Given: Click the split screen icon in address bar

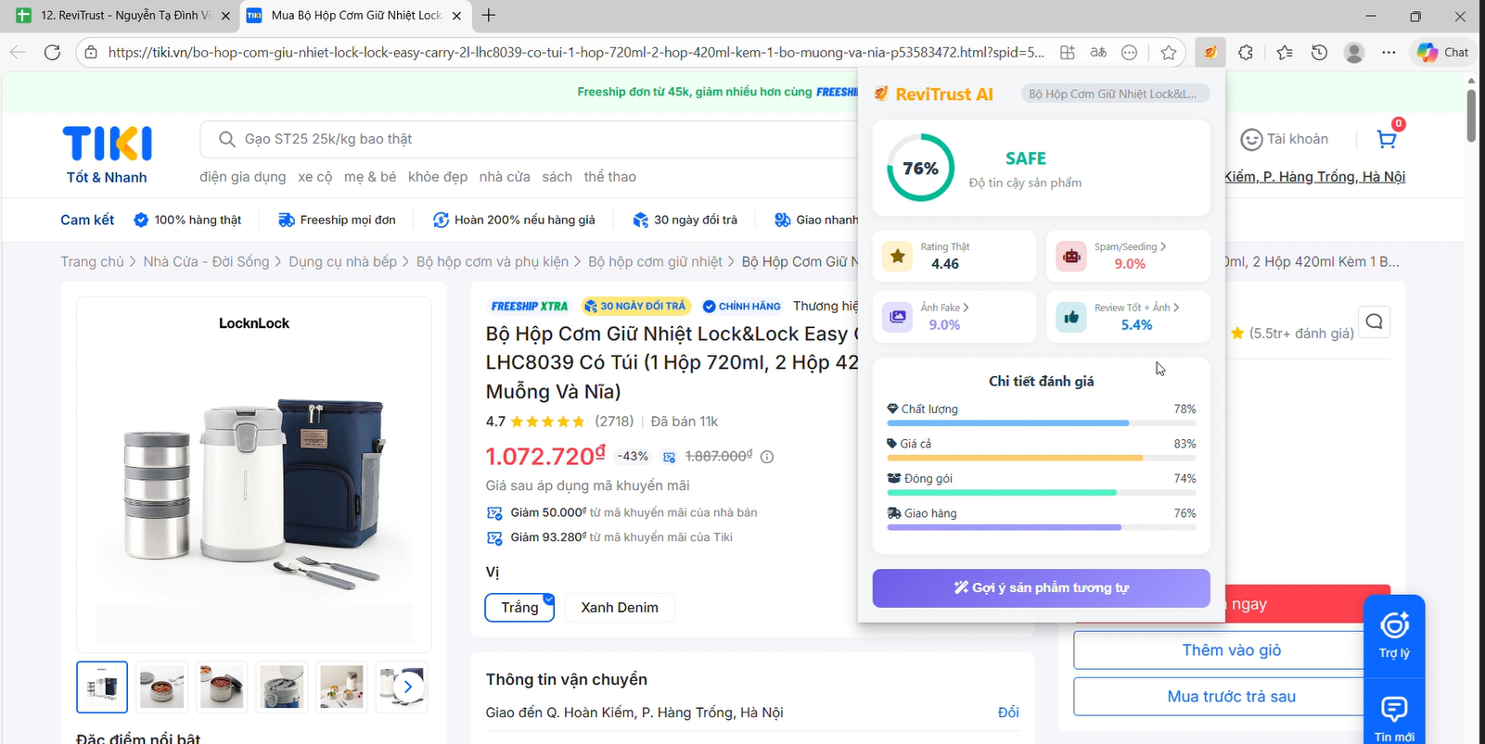Looking at the screenshot, I should tap(1068, 53).
